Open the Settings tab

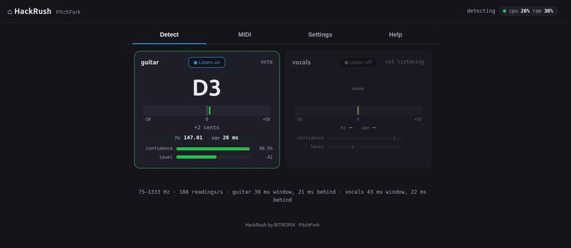pyautogui.click(x=320, y=34)
